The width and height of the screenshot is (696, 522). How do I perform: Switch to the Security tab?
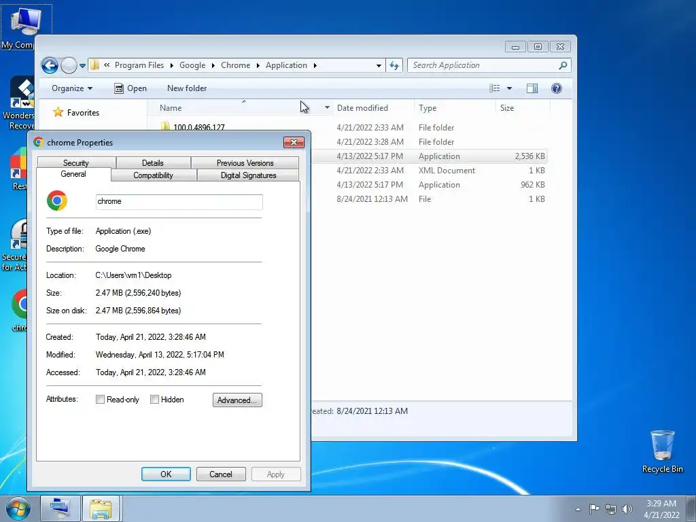[x=76, y=163]
